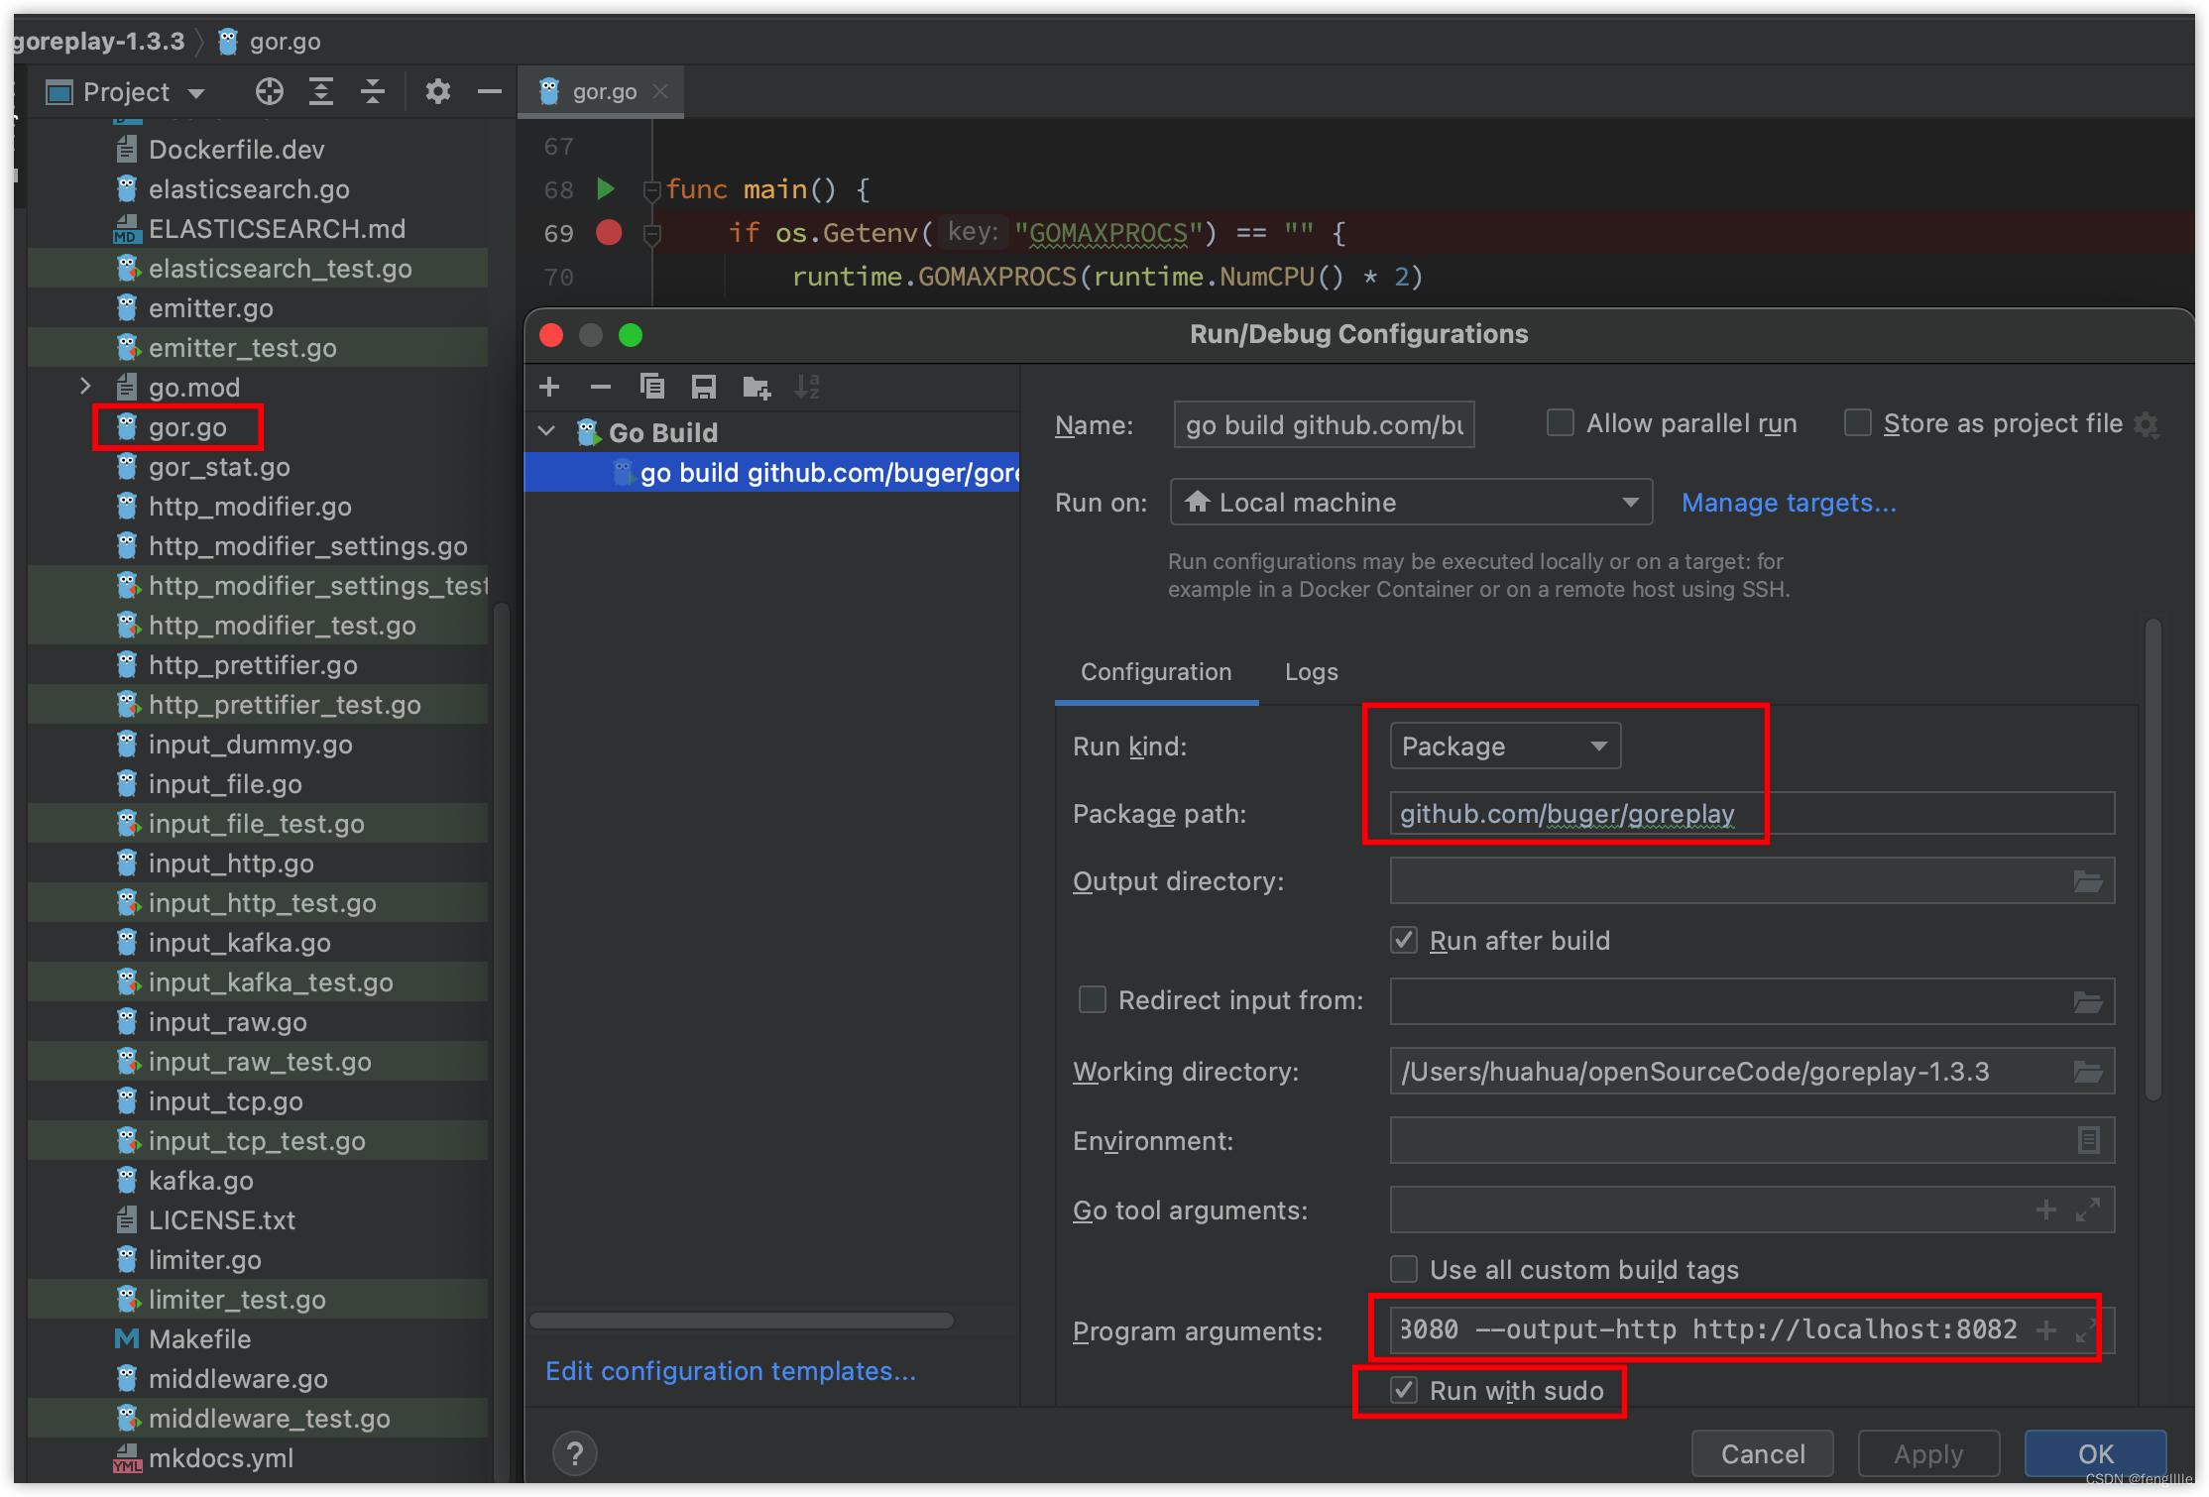This screenshot has width=2209, height=1497.
Task: Click the Save Configuration floppy icon
Action: (703, 387)
